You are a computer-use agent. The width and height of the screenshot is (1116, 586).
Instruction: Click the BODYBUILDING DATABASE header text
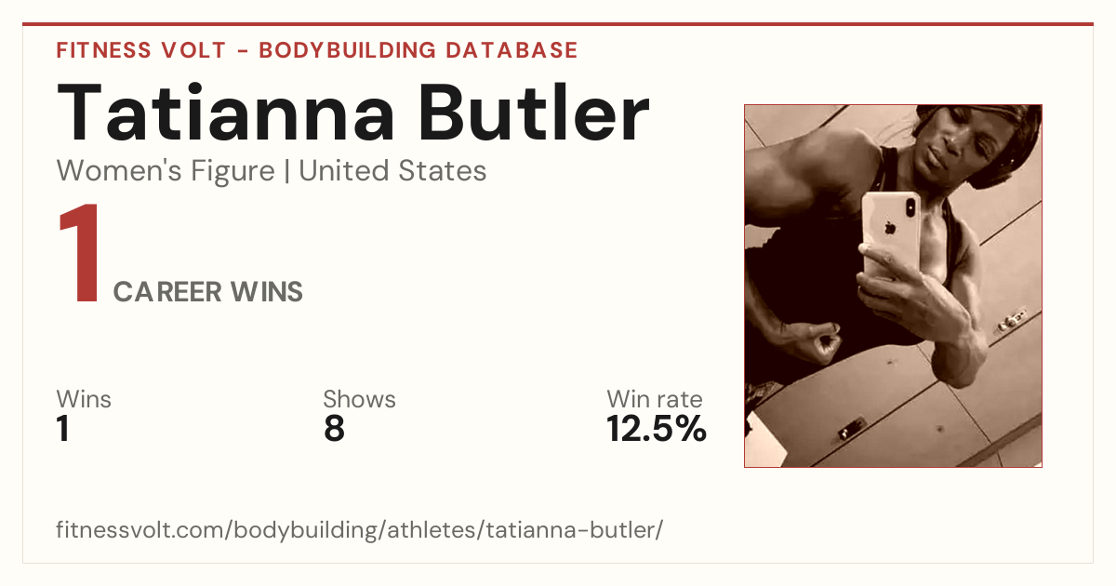coord(418,50)
